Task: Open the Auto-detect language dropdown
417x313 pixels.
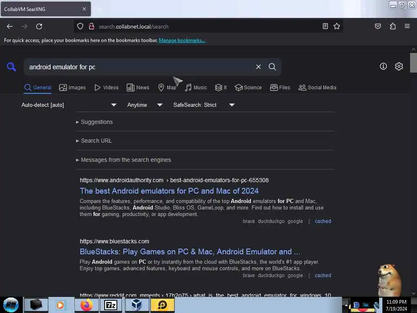Action: point(69,105)
